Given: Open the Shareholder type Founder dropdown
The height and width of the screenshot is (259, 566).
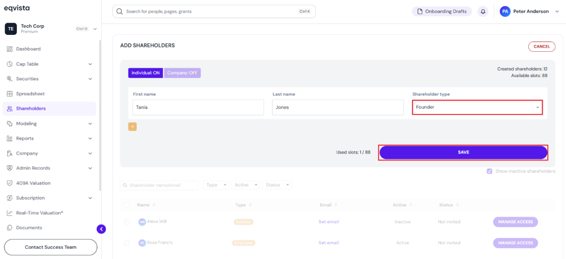Looking at the screenshot, I should [x=477, y=107].
